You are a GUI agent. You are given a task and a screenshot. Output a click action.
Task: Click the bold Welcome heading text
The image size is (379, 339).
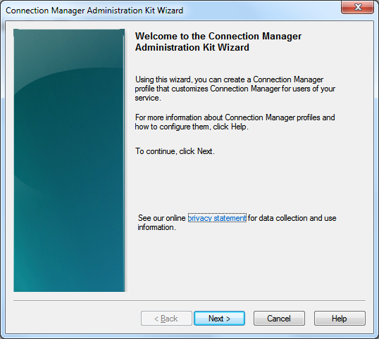point(218,41)
